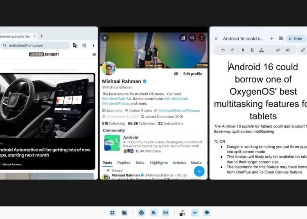Open the Chrome tab switcher counter
The image size is (307, 219).
pyautogui.click(x=84, y=45)
